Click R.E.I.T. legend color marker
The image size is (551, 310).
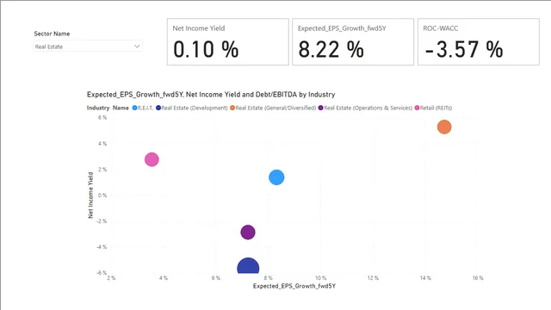pyautogui.click(x=134, y=108)
